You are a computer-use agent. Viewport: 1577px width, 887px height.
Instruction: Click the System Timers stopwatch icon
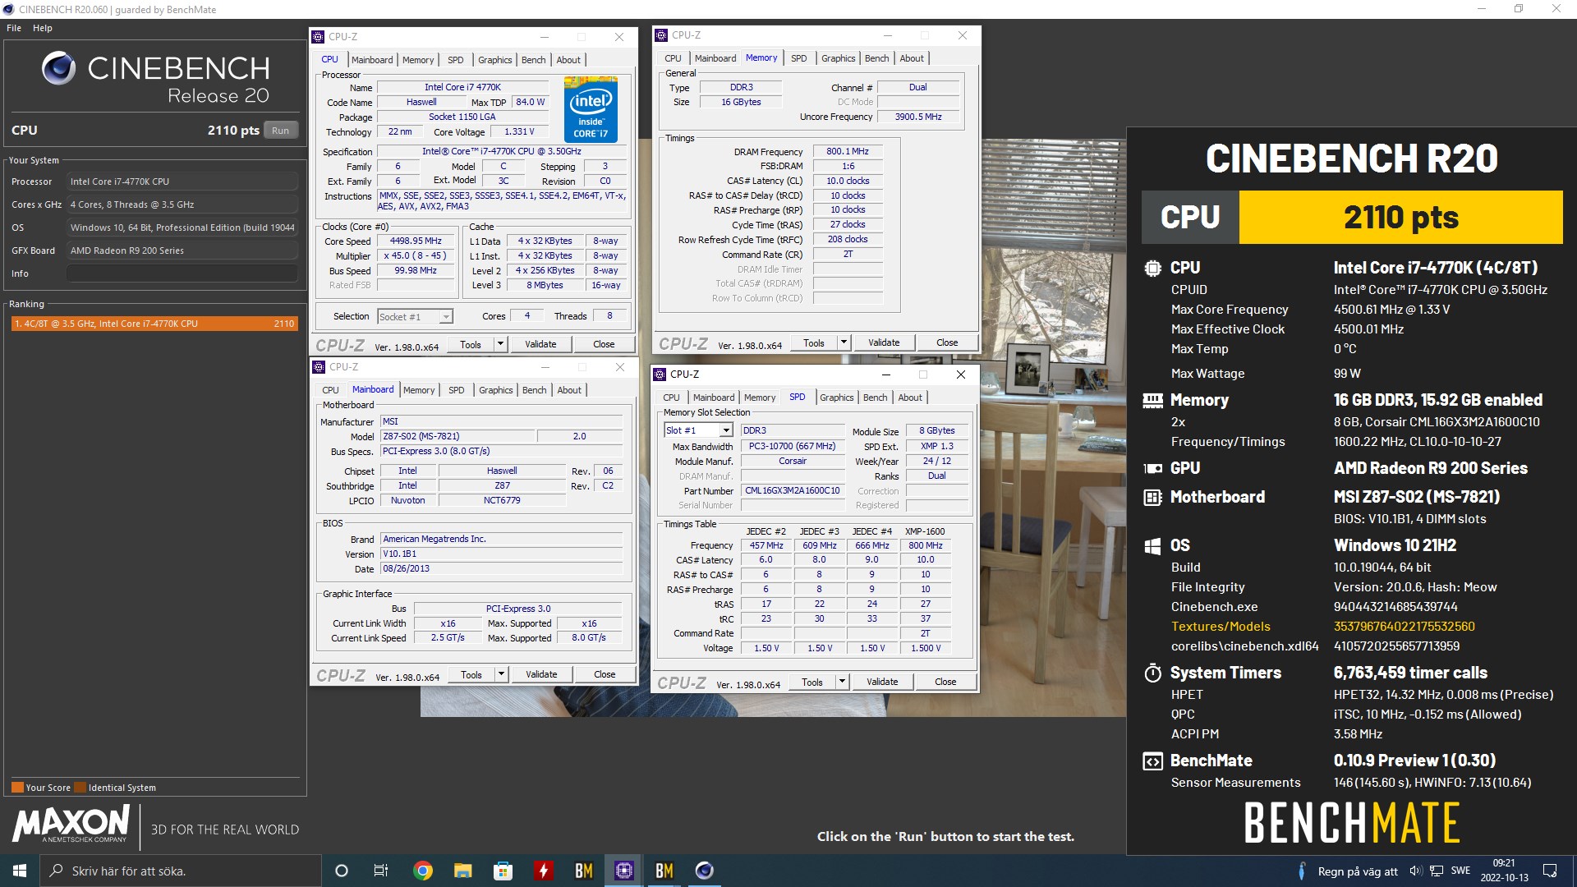[x=1152, y=673]
